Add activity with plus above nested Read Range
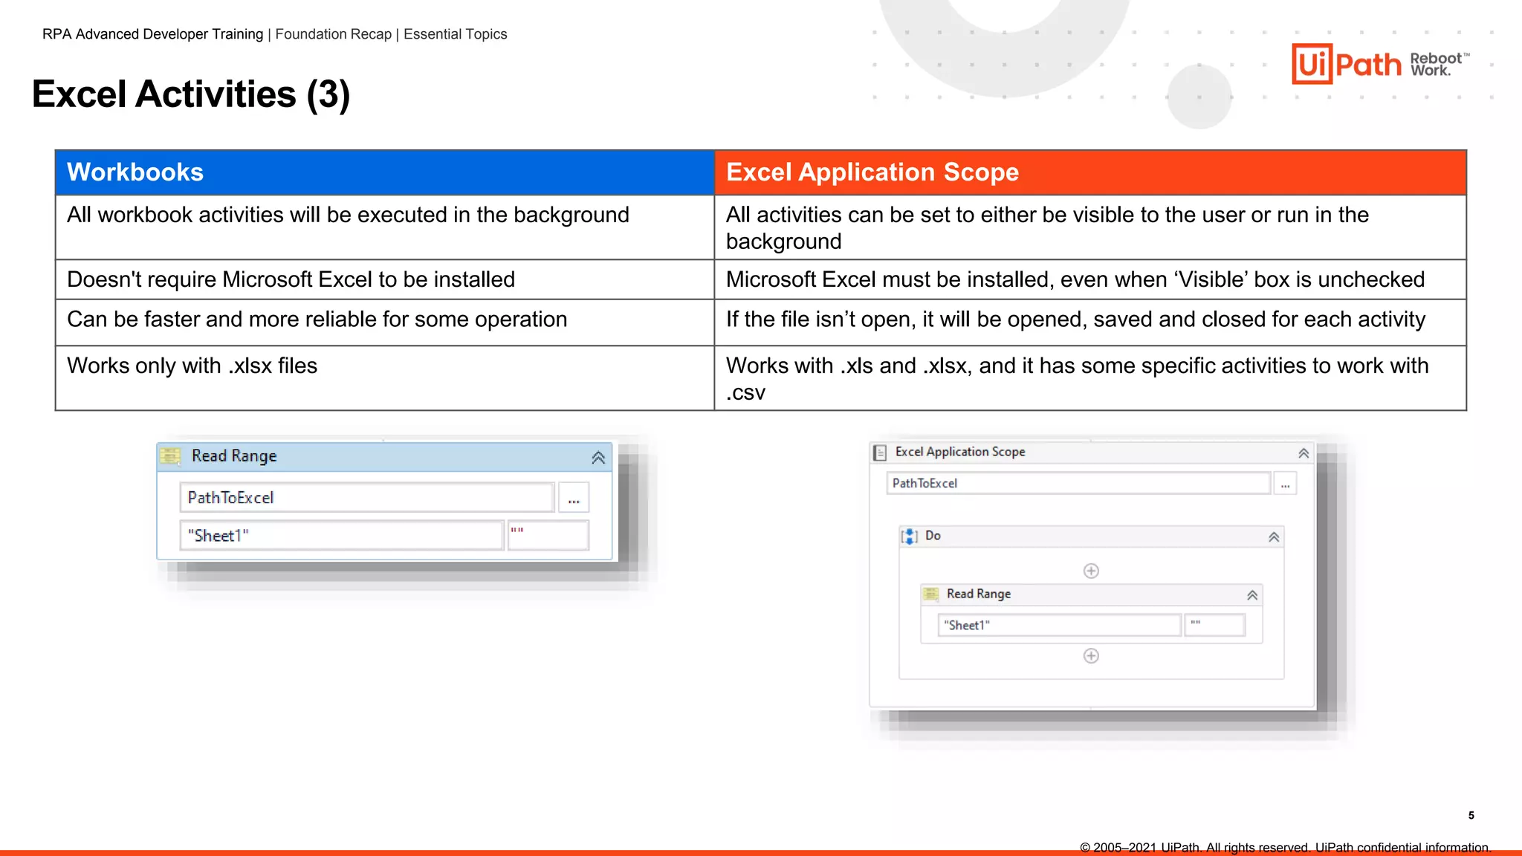The height and width of the screenshot is (856, 1522). 1091,571
